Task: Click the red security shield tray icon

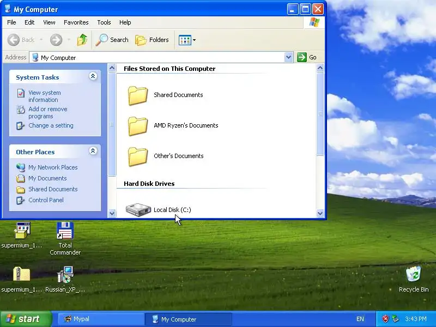Action: tap(385, 319)
